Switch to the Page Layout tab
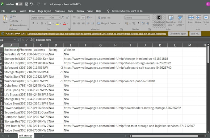The height and width of the screenshot is (138, 210). pyautogui.click(x=44, y=11)
